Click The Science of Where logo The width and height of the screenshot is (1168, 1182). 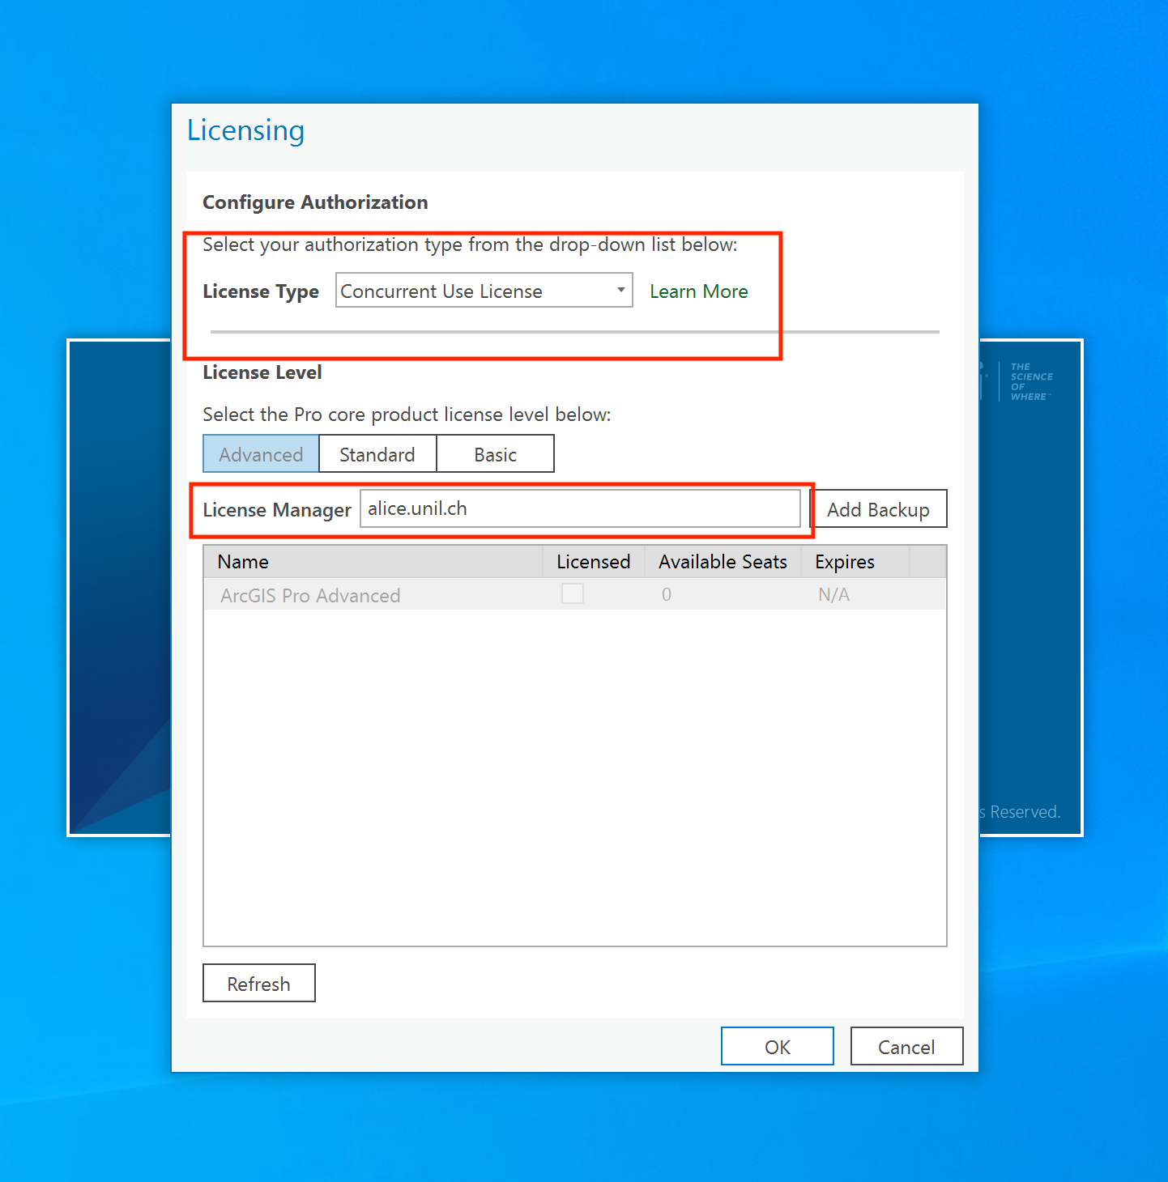pyautogui.click(x=1030, y=382)
